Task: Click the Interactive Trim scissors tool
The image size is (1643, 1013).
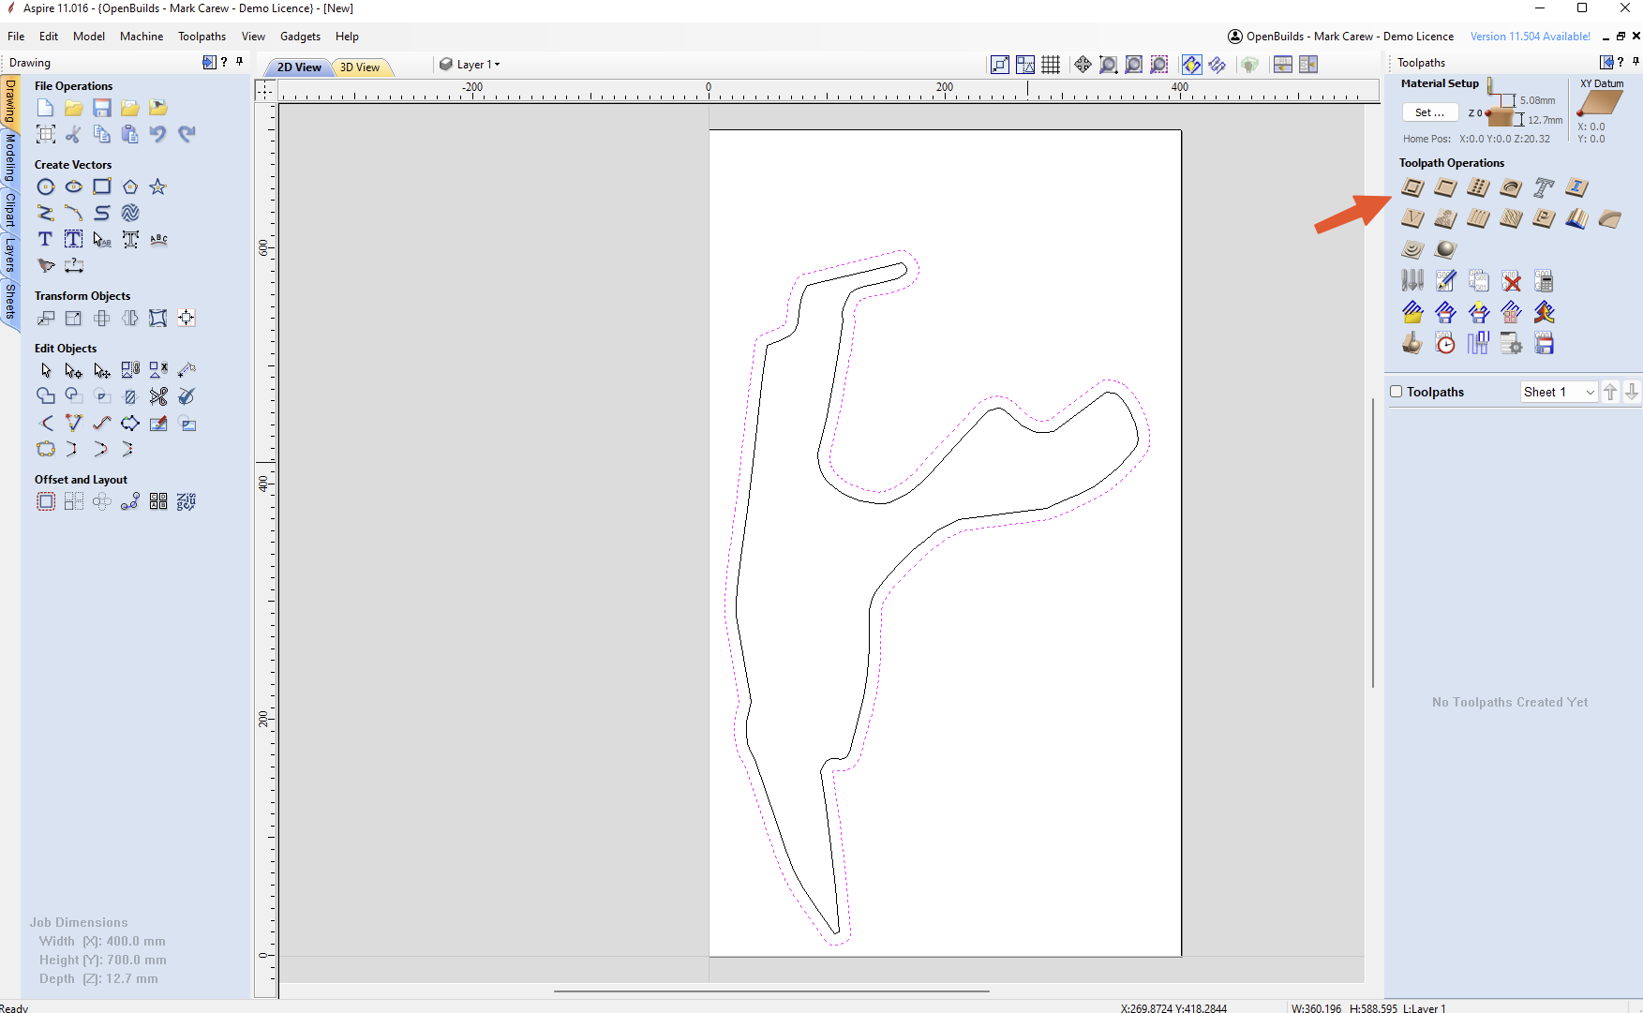Action: [158, 396]
